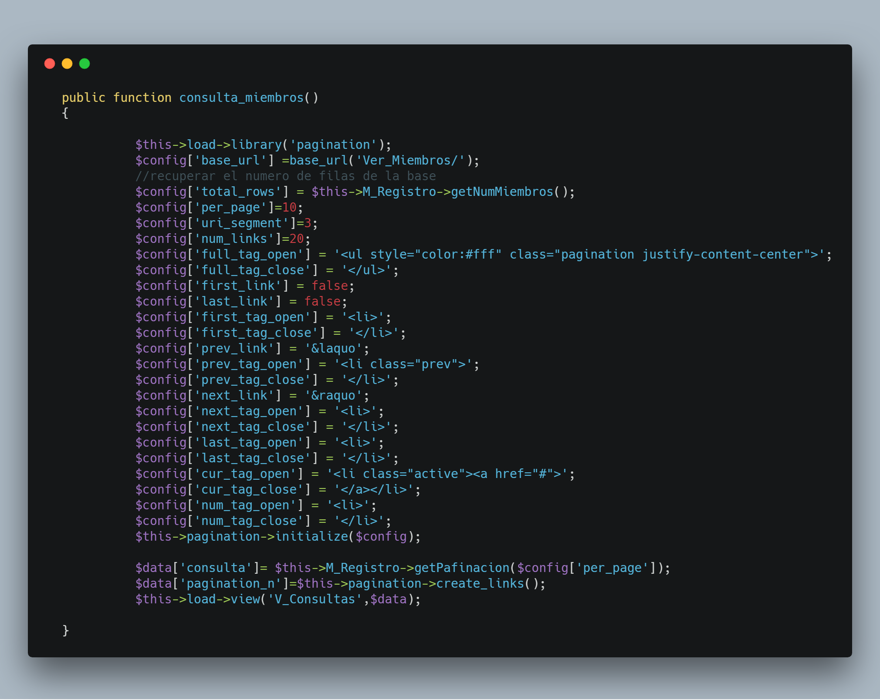The height and width of the screenshot is (700, 880).
Task: Click the 'last_link' false line
Action: (241, 301)
